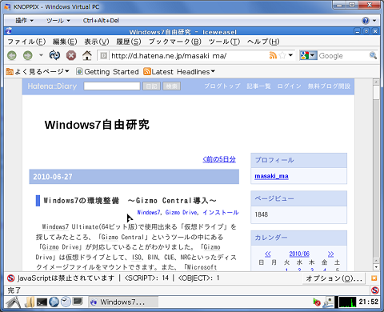Open the <前の5日分 link
The image size is (384, 312).
(219, 159)
